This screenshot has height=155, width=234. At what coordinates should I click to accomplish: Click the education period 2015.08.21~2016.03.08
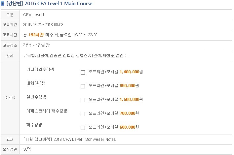[43, 24]
